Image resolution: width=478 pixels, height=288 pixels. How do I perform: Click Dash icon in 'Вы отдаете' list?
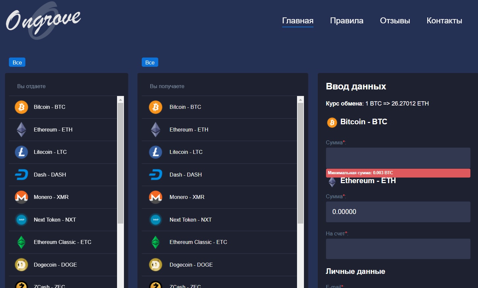[21, 175]
